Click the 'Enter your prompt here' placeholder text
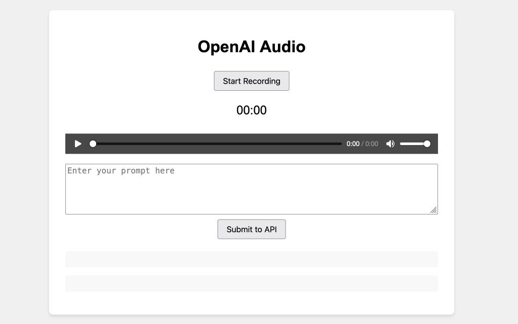Image resolution: width=518 pixels, height=324 pixels. click(x=121, y=171)
